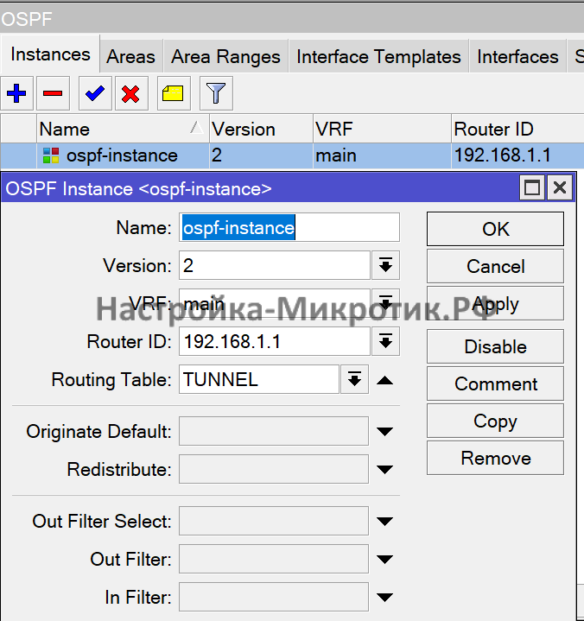Switch to the Interface Templates tab

378,57
